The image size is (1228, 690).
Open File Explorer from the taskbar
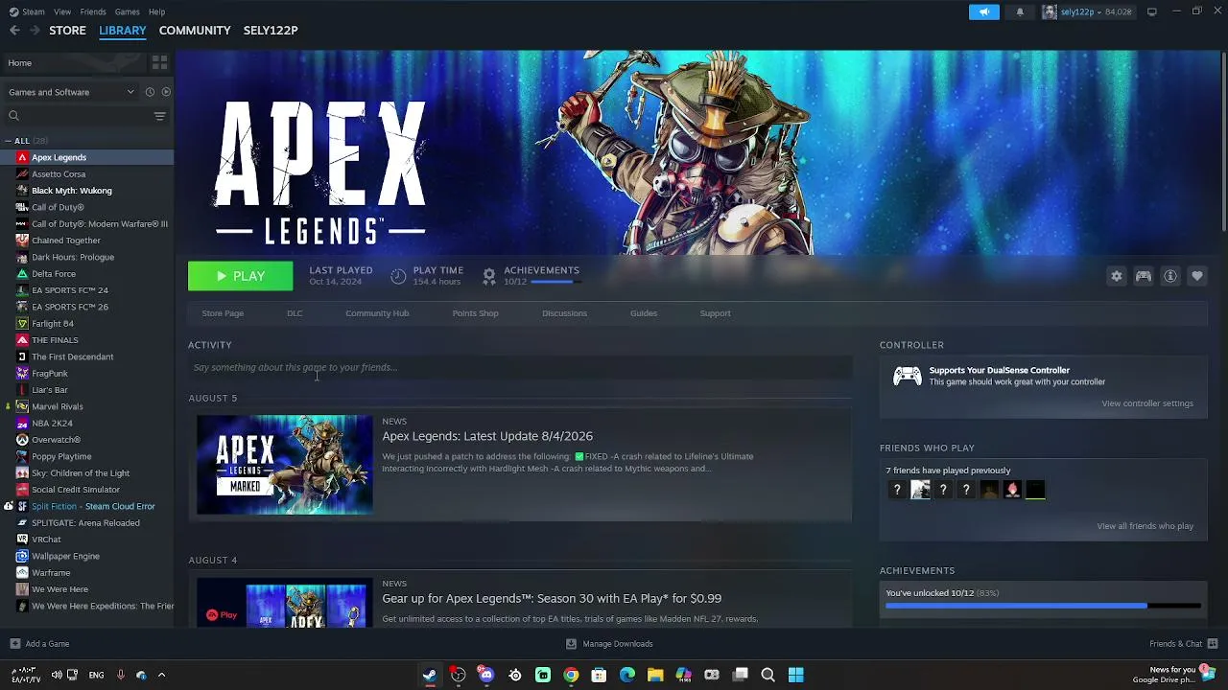tap(655, 675)
